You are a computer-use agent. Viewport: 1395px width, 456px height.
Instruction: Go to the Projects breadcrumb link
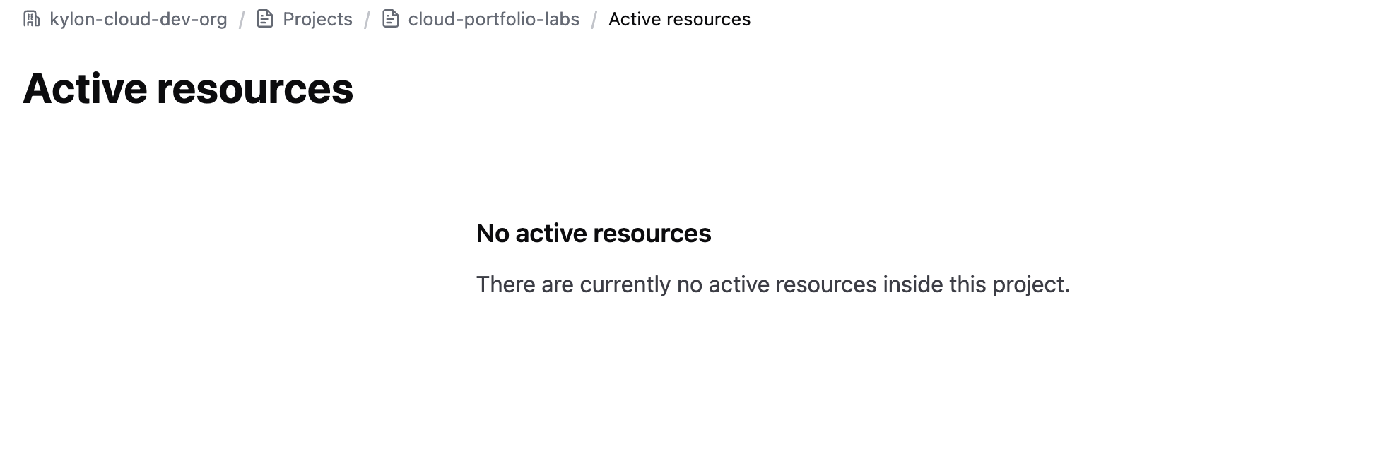[x=317, y=19]
